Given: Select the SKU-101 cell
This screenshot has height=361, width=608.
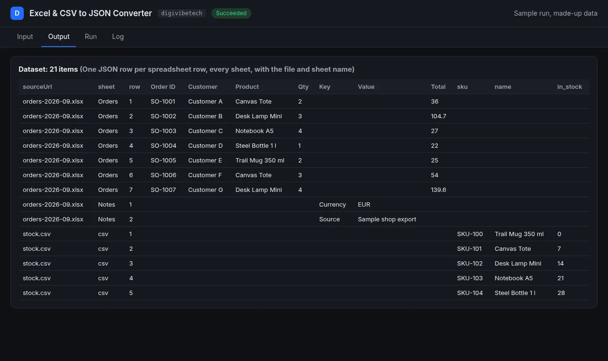Looking at the screenshot, I should 469,248.
